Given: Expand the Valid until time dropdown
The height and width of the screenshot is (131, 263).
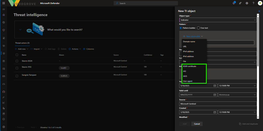Looking at the screenshot, I should 237,95.
